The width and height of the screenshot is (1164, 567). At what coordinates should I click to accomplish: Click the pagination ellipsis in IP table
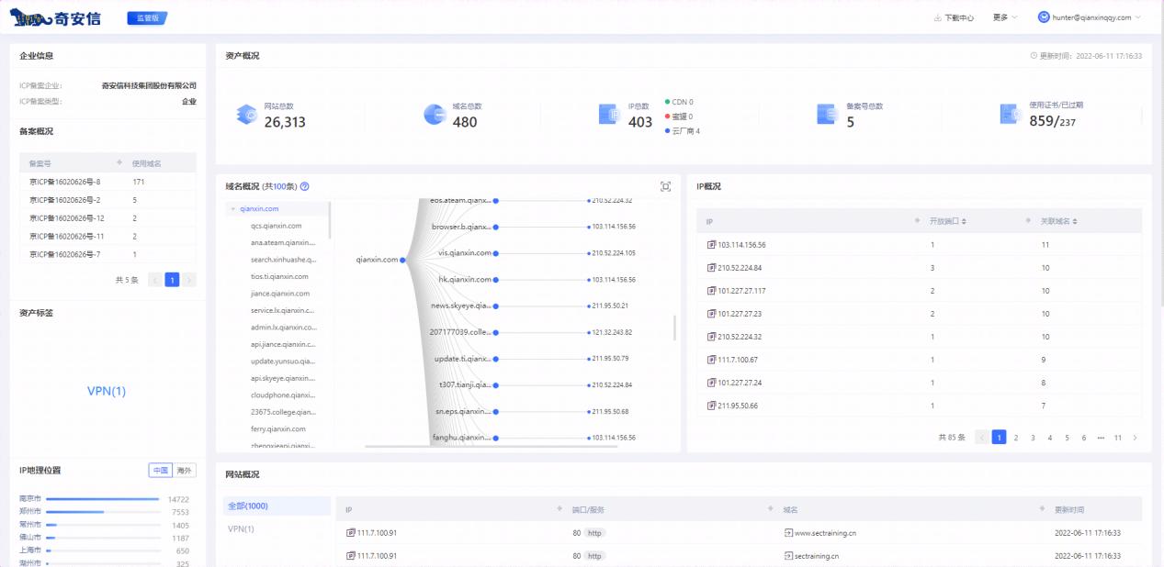1101,438
